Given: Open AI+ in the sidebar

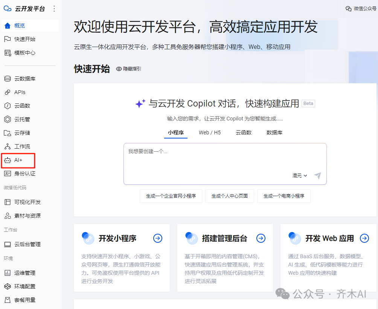Looking at the screenshot, I should point(18,160).
